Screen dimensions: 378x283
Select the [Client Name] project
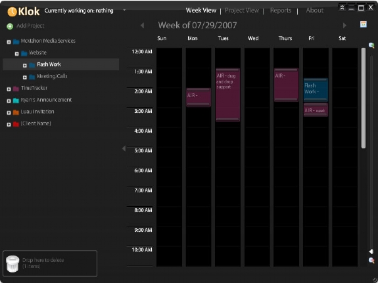pos(35,123)
